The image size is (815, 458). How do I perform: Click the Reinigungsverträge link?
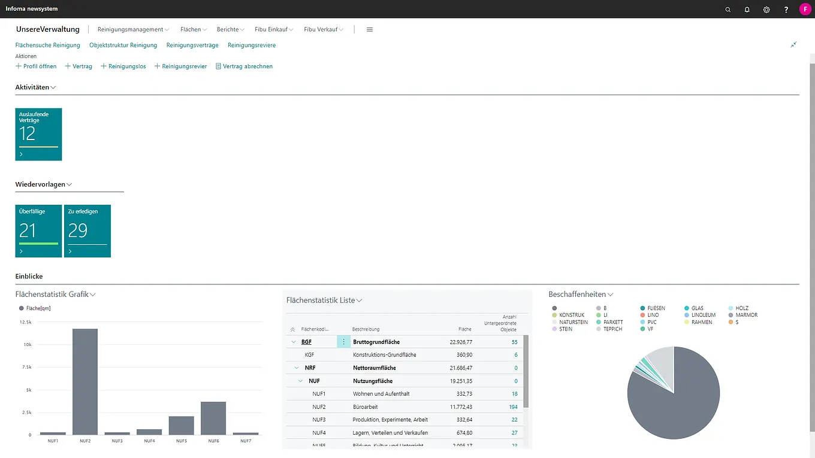pyautogui.click(x=192, y=45)
